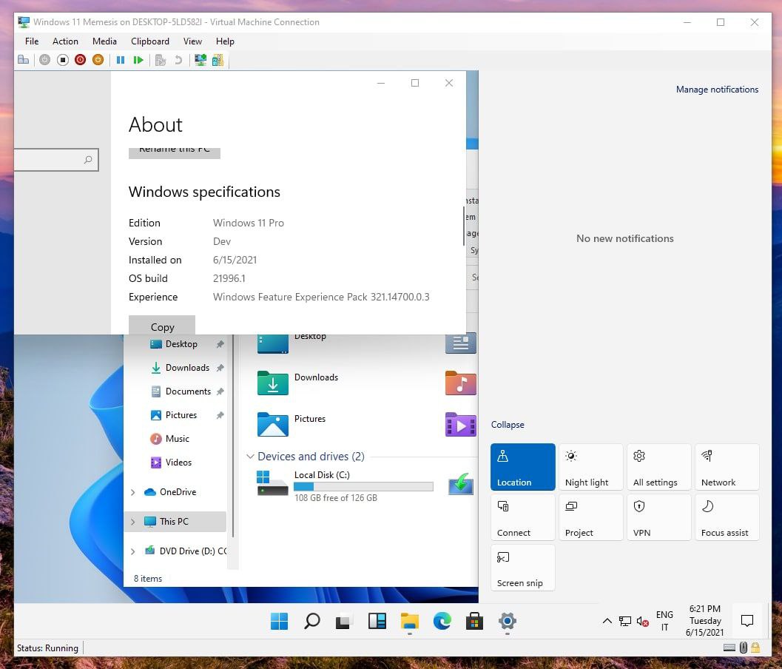This screenshot has width=782, height=669.
Task: Open the Pictures folder tile
Action: point(291,424)
